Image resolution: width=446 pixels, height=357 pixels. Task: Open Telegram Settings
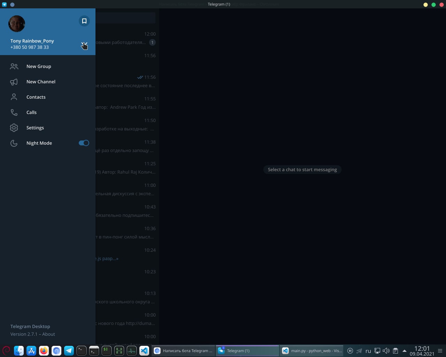pos(48,128)
